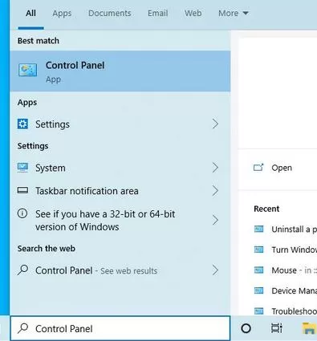Switch to the Documents filter tab

pyautogui.click(x=110, y=13)
